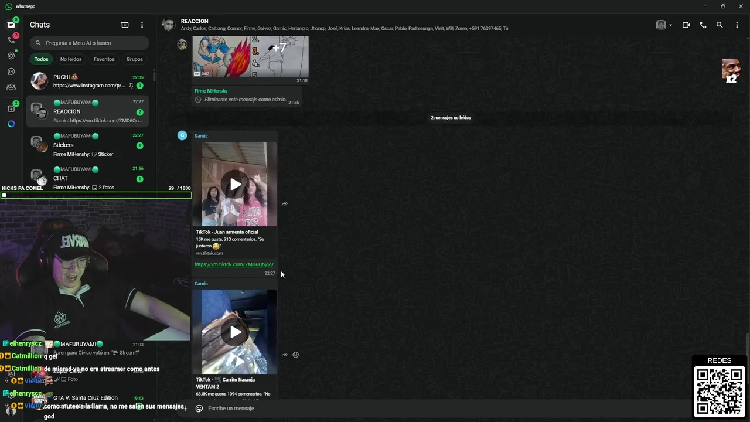Click REACCION group name in header
750x422 pixels.
tap(195, 21)
